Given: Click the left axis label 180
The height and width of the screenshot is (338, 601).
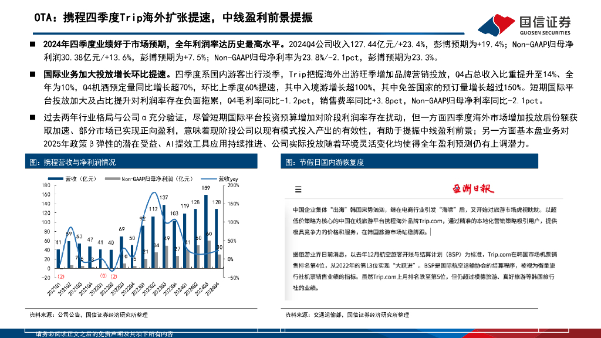Looking at the screenshot, I should click(x=46, y=185).
